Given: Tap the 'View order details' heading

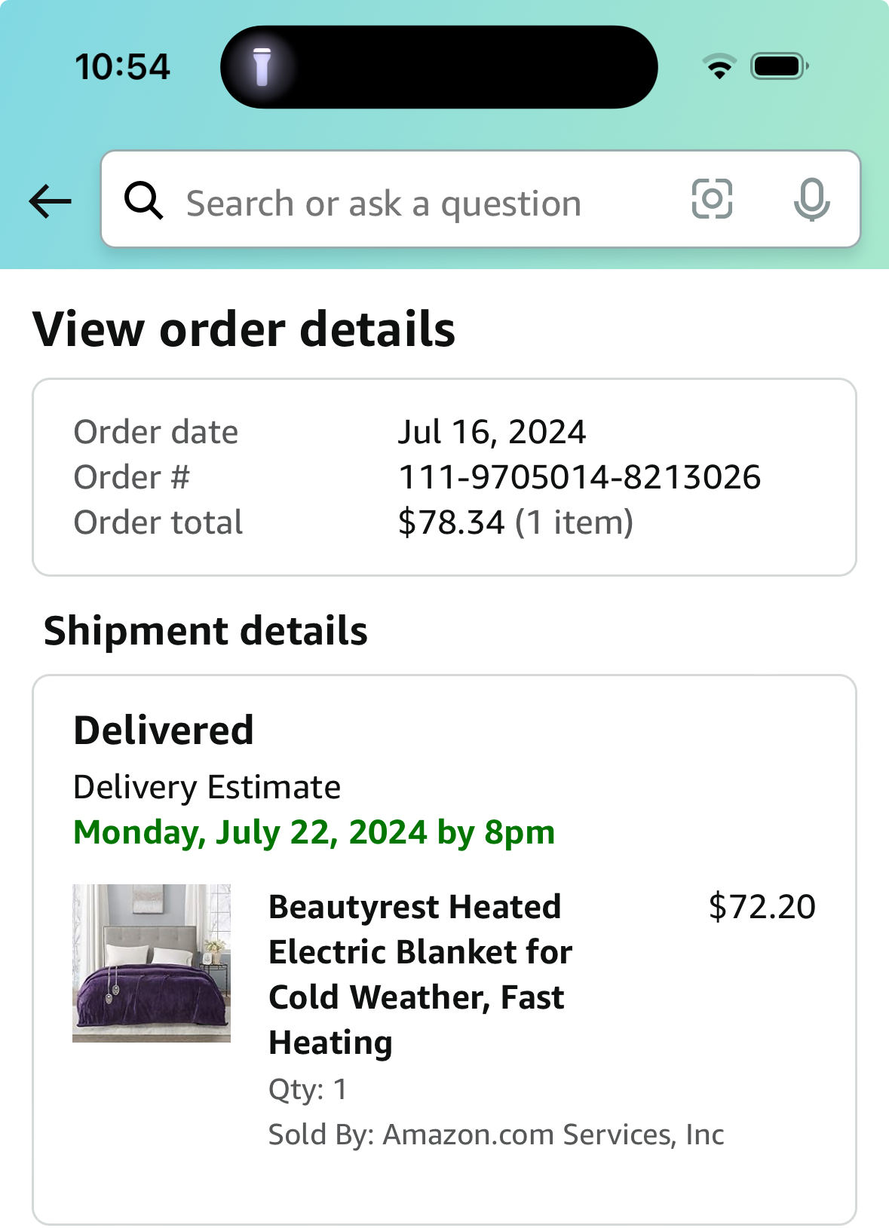Looking at the screenshot, I should pos(244,329).
